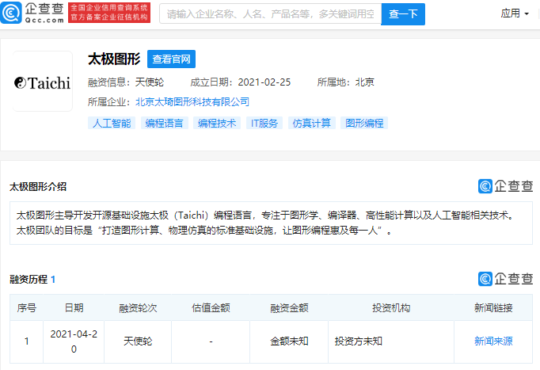Click the 投资机构 column header
Viewport: 540px width, 370px height.
coord(391,307)
